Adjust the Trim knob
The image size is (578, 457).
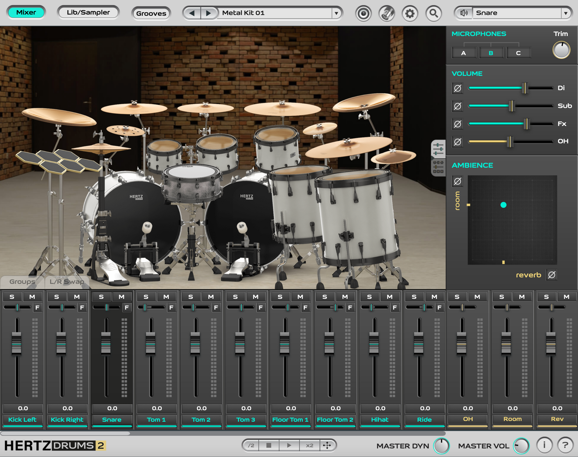[x=561, y=50]
